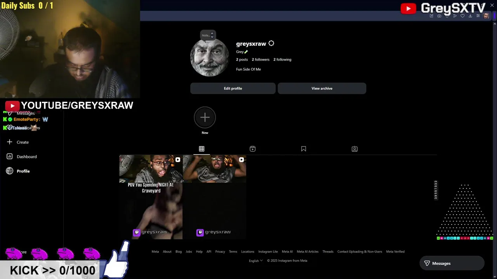497x279 pixels.
Task: Open the Saved bookmark tab
Action: (304, 149)
